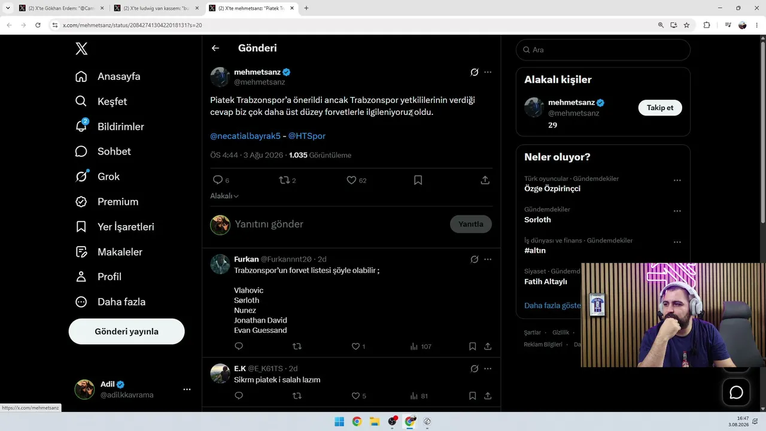Repost Furkan's forvet listesi comment
766x431 pixels.
[x=296, y=346]
